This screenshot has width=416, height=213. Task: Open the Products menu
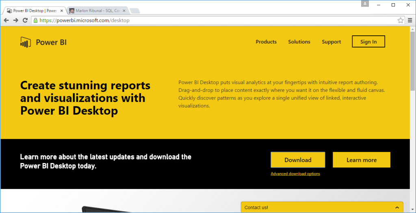(x=266, y=42)
